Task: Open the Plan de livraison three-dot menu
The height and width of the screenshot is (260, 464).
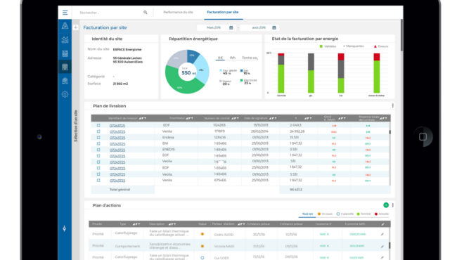Action: (393, 105)
